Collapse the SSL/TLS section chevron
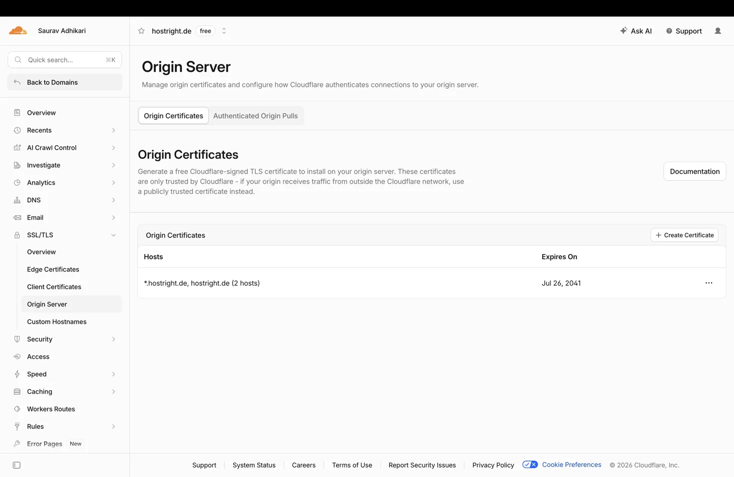Viewport: 734px width, 477px height. [113, 235]
